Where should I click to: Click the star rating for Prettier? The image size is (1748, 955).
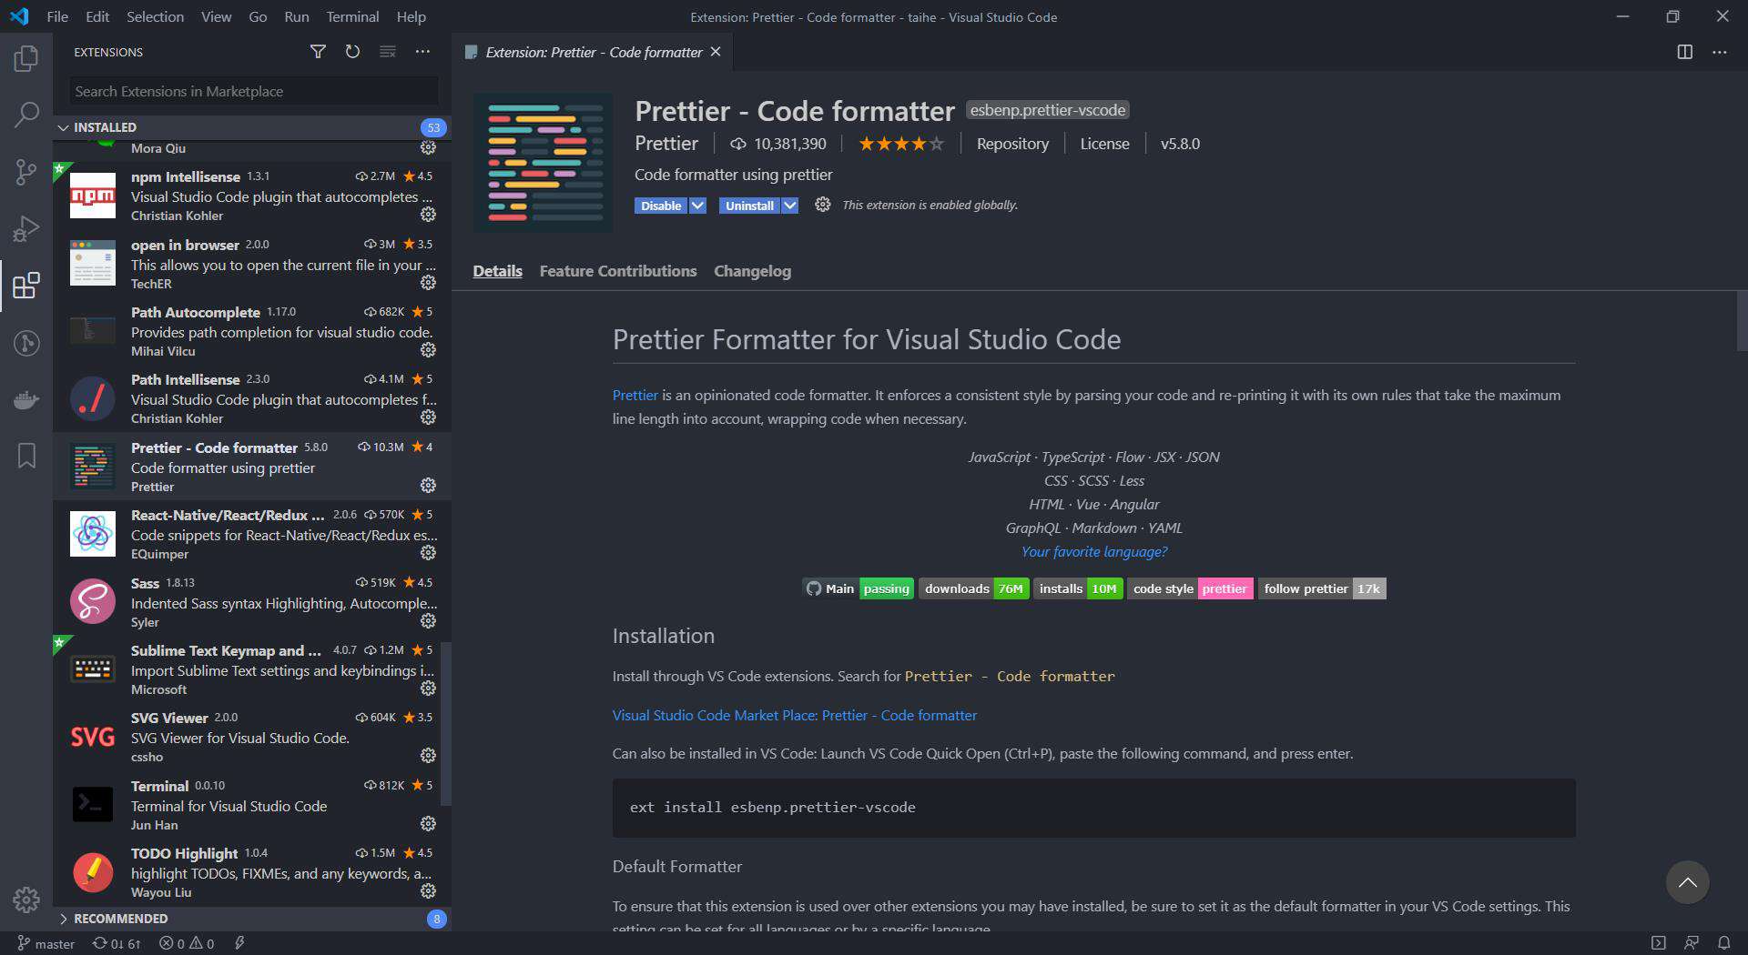[901, 144]
